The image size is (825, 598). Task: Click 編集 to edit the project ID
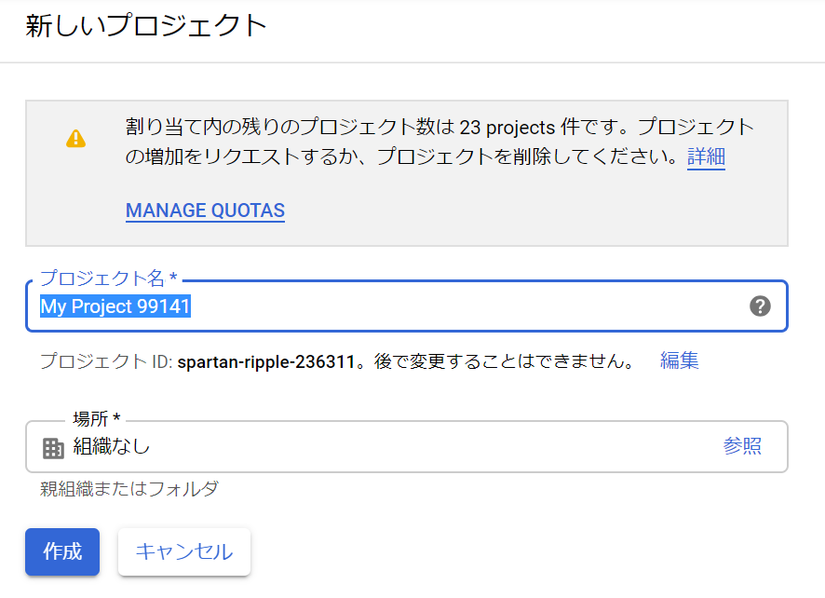[679, 360]
